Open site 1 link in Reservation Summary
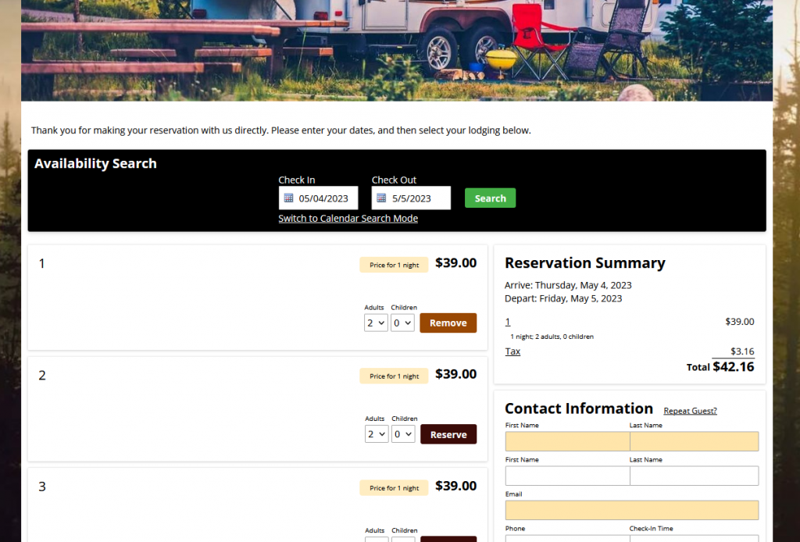The width and height of the screenshot is (800, 542). 507,322
